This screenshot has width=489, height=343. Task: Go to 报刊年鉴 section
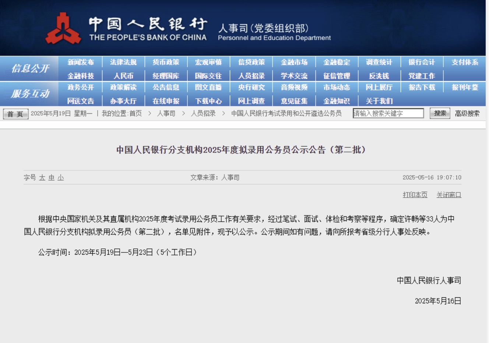pyautogui.click(x=465, y=87)
